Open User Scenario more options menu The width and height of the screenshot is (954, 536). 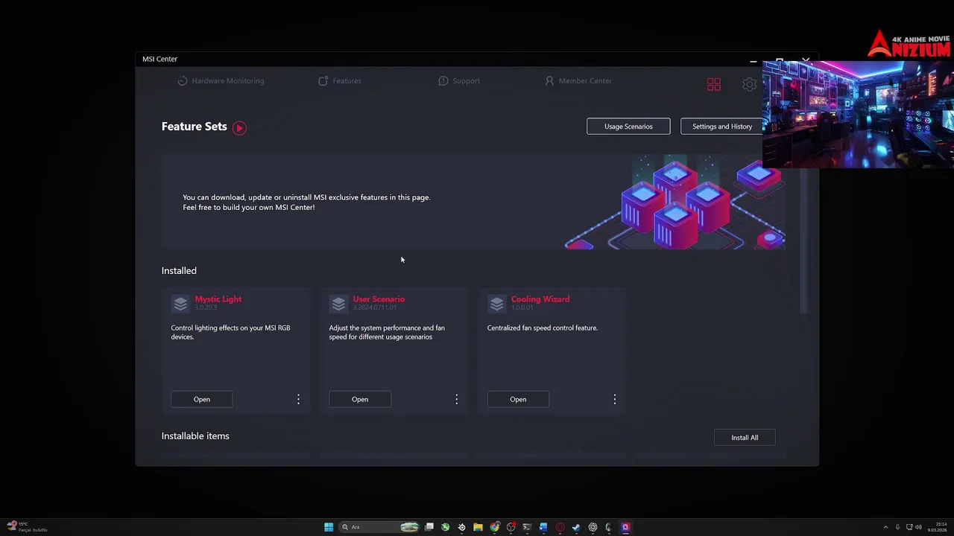tap(456, 400)
